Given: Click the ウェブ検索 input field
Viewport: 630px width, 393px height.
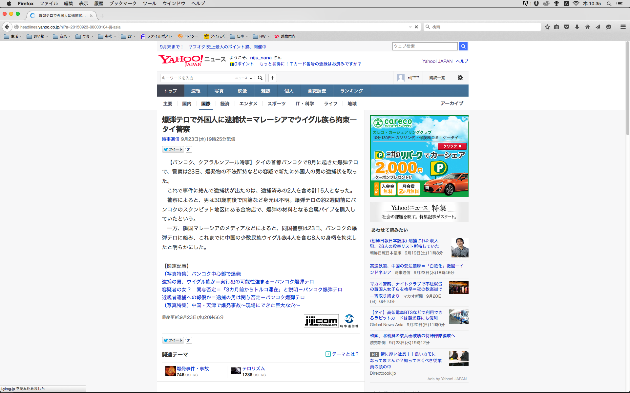Looking at the screenshot, I should point(425,46).
